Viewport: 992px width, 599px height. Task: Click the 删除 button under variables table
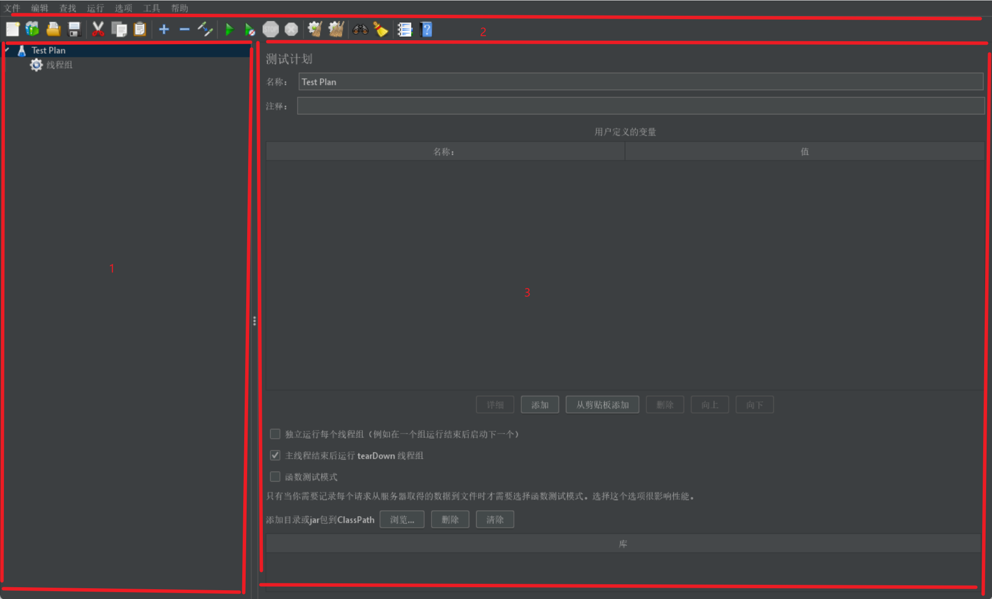pos(665,405)
